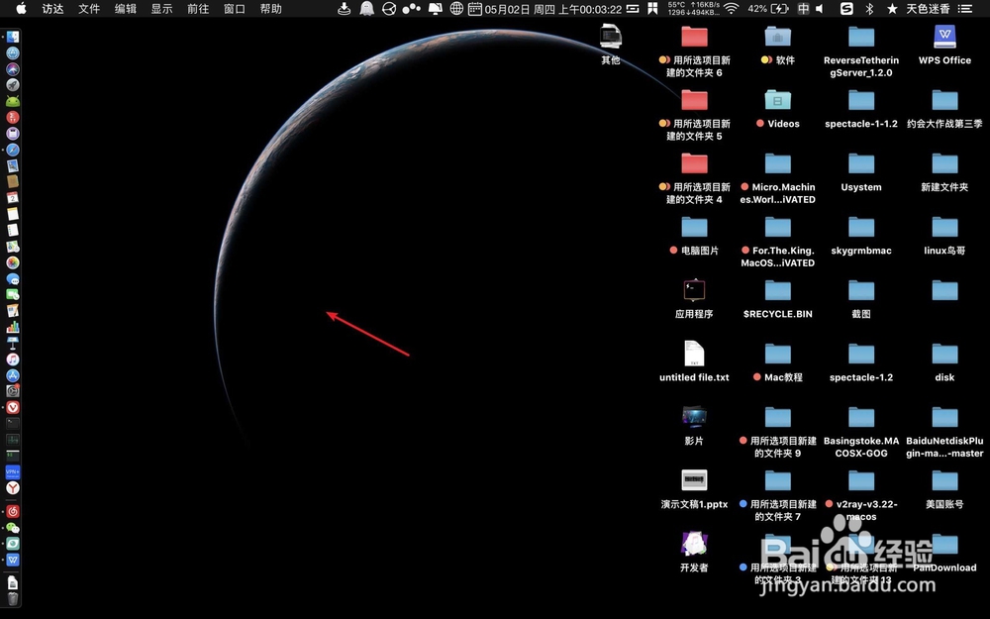Open the 显示 menu
990x619 pixels.
(x=161, y=9)
